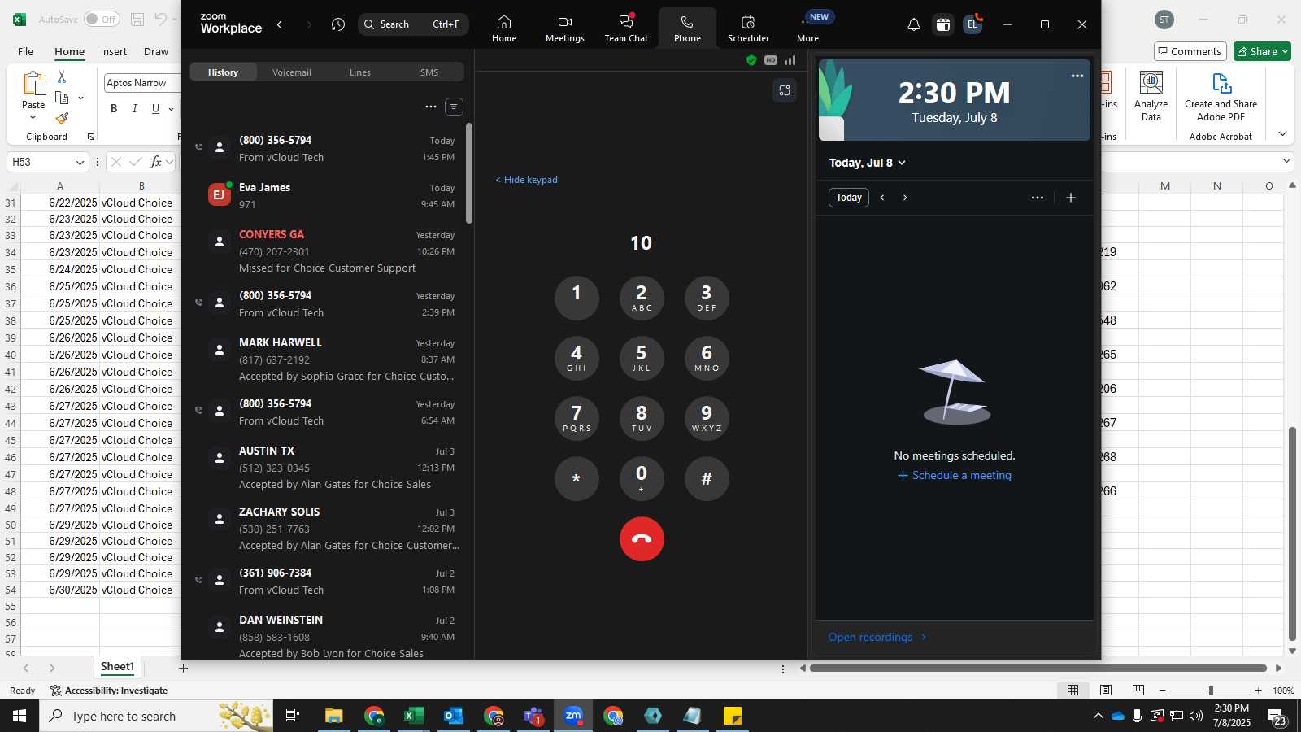Open Excel Insert ribbon tab
Screen dimensions: 1301x732
[114, 51]
